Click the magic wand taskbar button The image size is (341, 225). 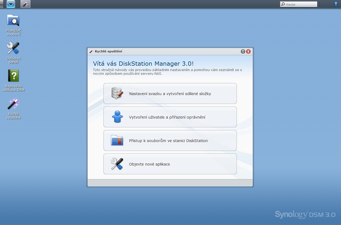(25, 4)
